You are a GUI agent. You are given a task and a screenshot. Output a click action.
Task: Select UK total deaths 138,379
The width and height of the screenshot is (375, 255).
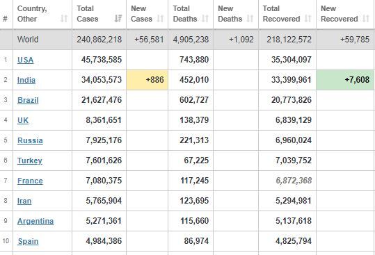tap(194, 120)
